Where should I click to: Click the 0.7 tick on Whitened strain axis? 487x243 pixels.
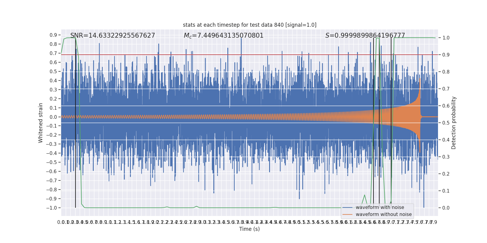[53, 53]
